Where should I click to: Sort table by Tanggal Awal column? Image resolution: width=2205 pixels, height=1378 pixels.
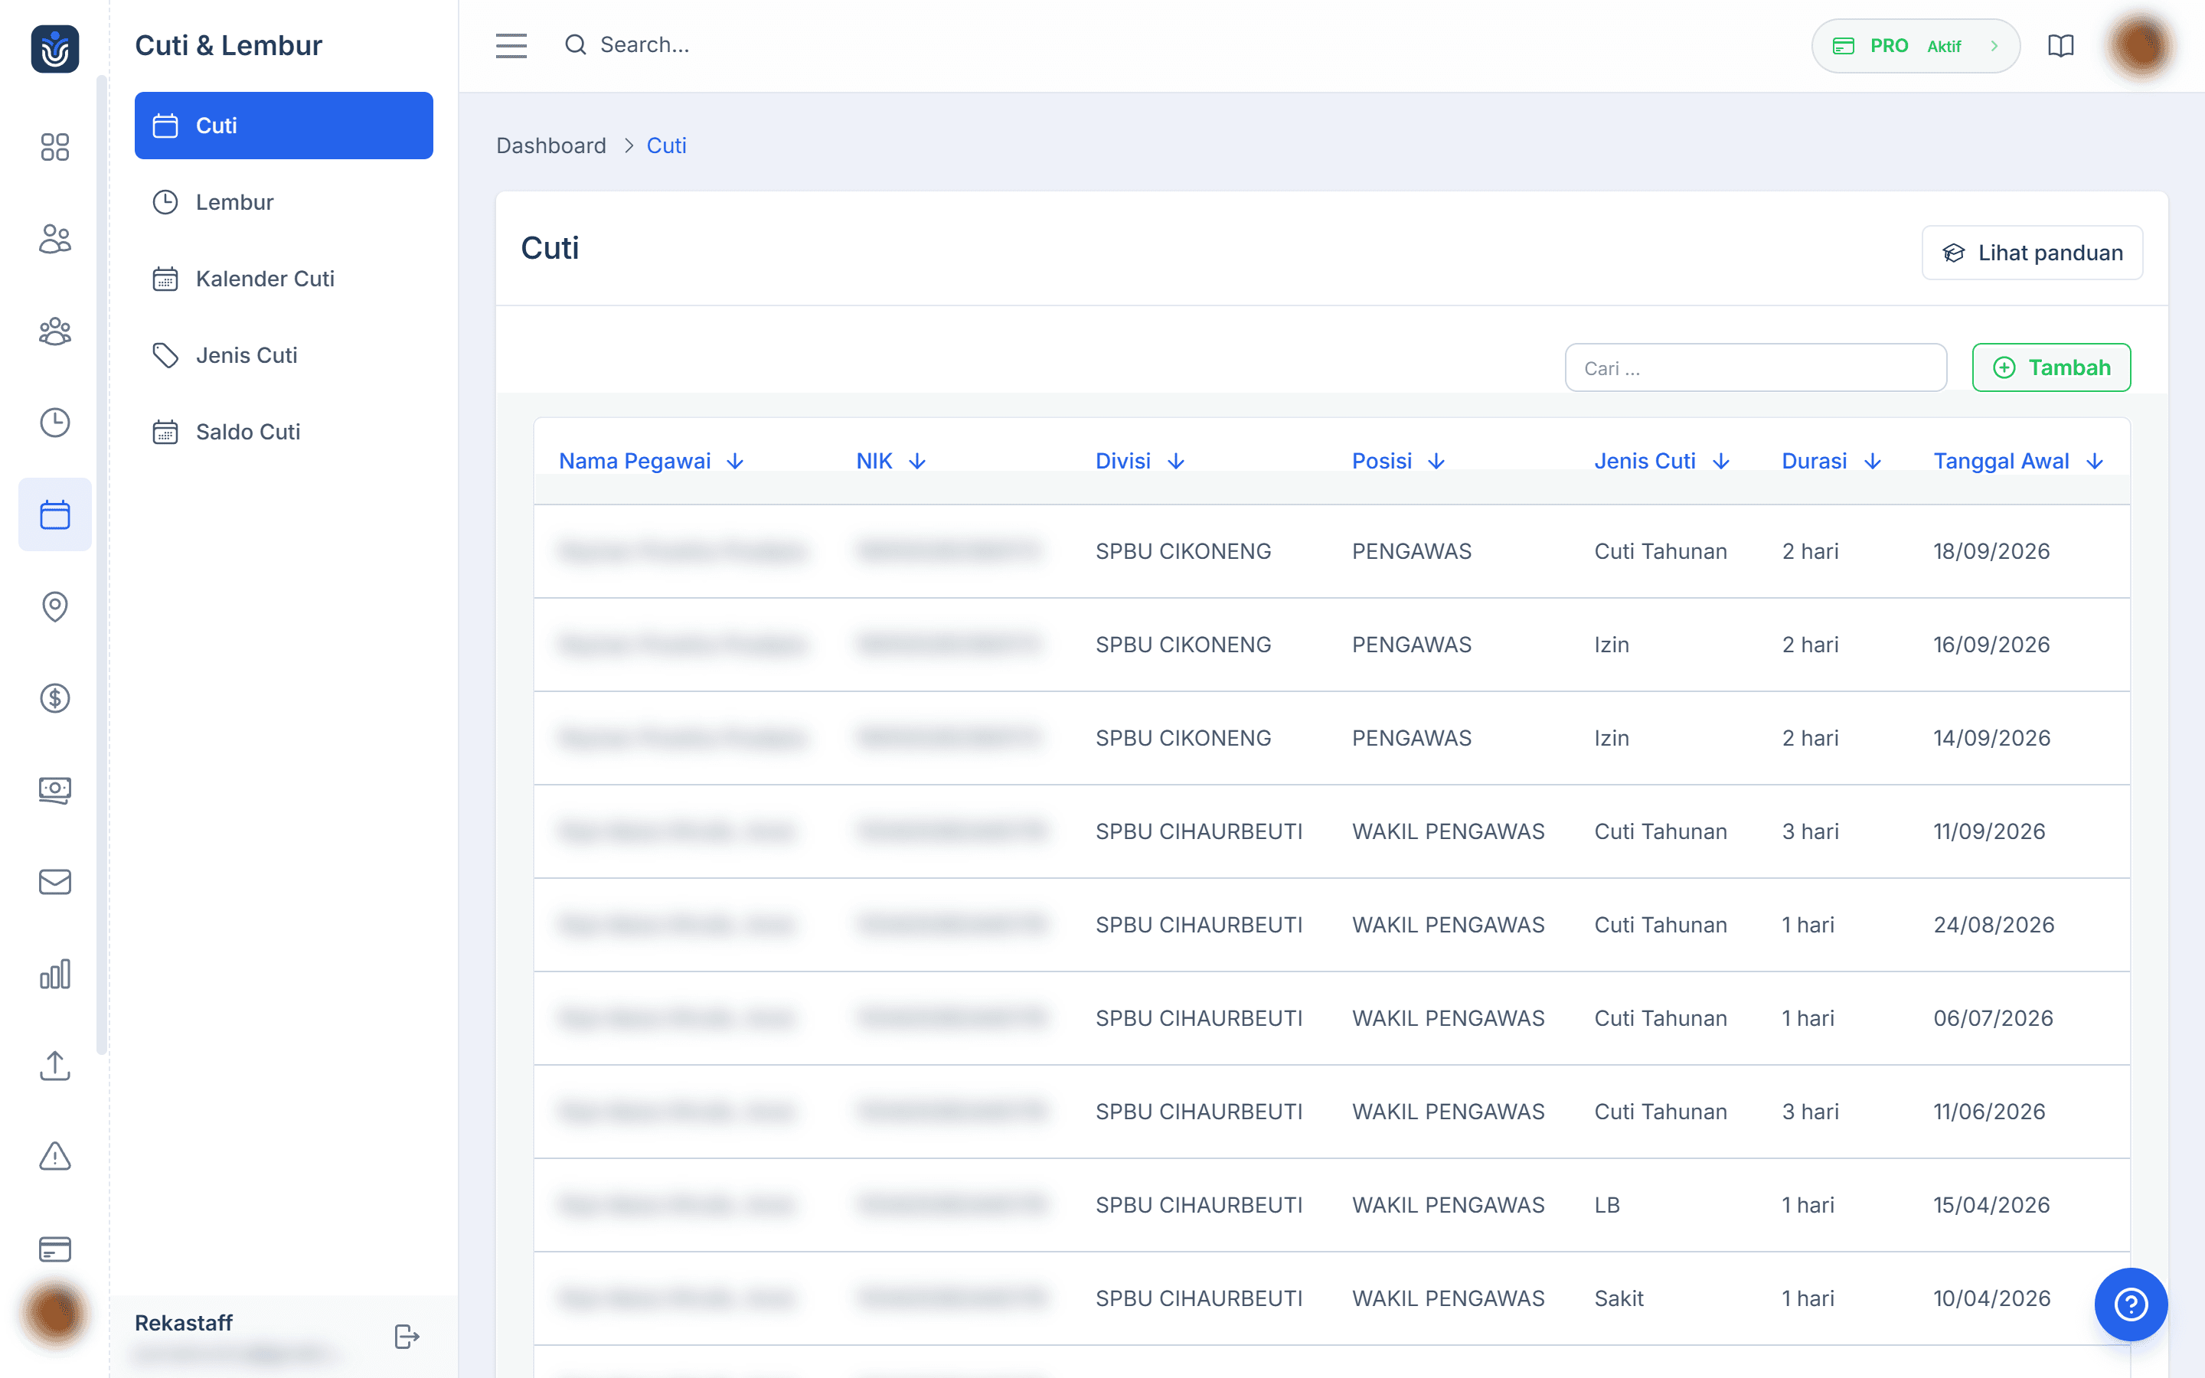(2019, 461)
